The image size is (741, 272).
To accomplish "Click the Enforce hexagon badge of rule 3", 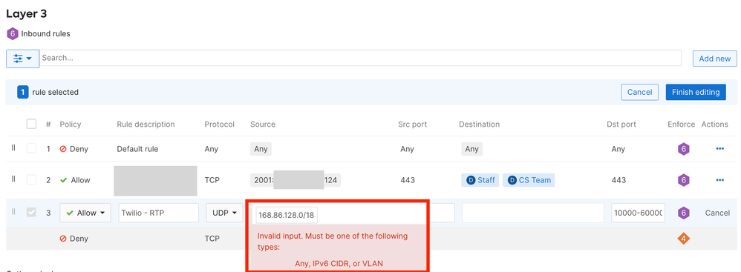I will [x=683, y=213].
